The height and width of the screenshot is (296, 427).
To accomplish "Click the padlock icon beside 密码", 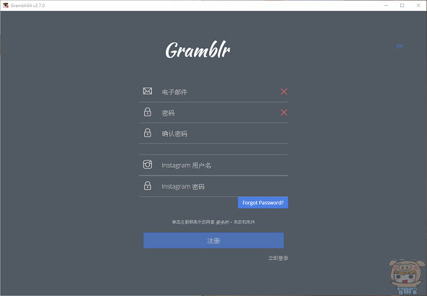I will [148, 112].
